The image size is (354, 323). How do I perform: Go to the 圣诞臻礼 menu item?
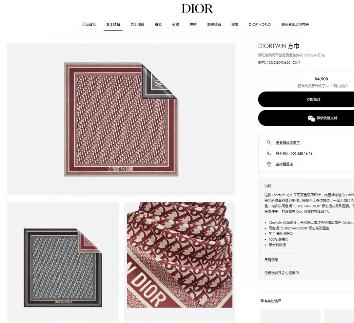(x=89, y=24)
